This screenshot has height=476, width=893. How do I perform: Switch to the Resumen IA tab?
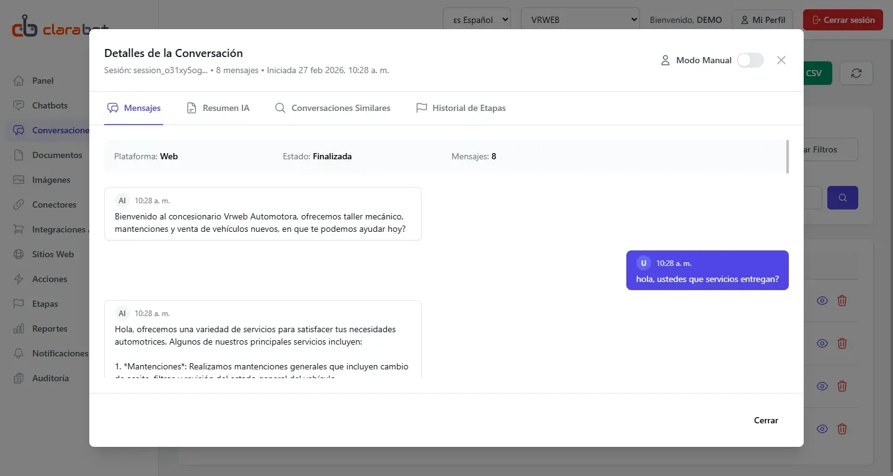click(x=218, y=108)
